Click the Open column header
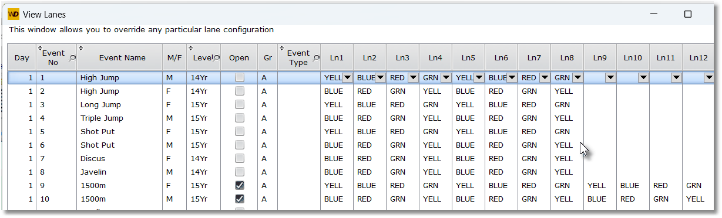722x218 pixels. pyautogui.click(x=239, y=57)
